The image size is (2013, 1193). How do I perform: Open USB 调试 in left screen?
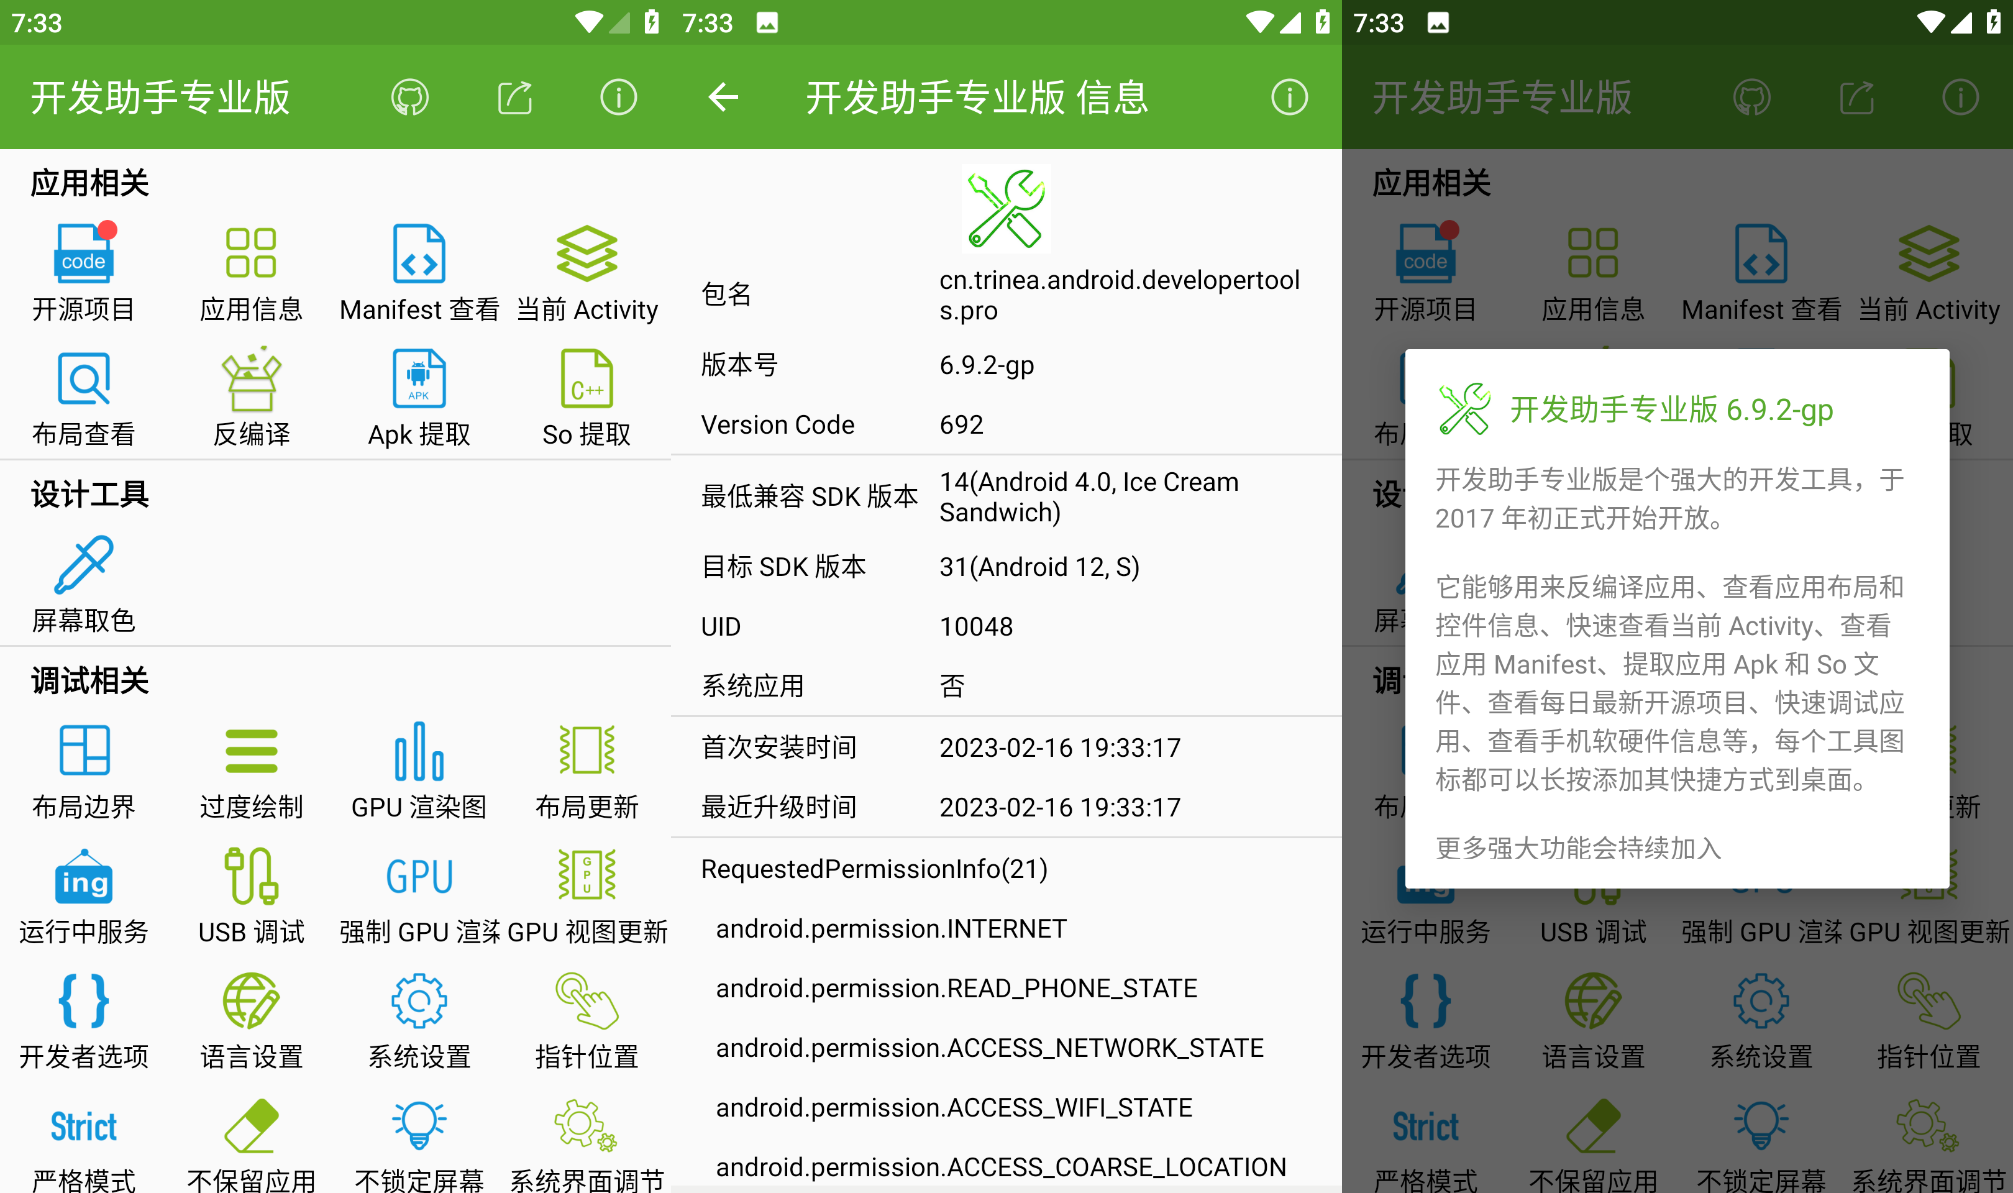point(252,897)
